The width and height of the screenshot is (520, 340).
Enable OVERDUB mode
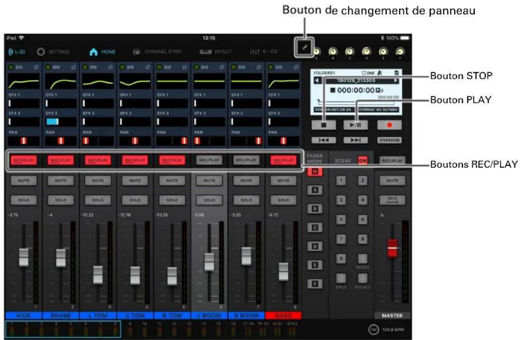pyautogui.click(x=389, y=140)
